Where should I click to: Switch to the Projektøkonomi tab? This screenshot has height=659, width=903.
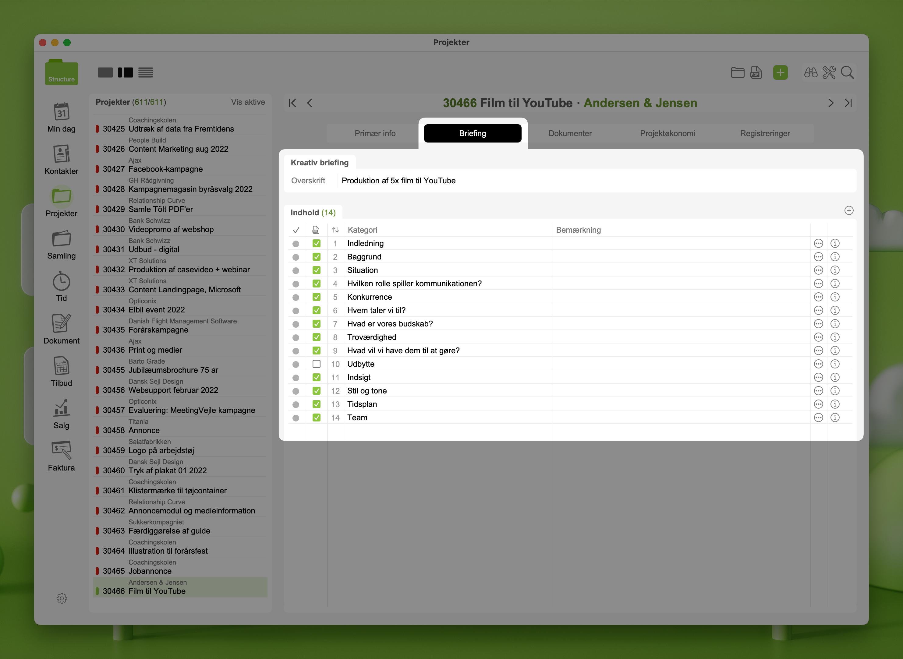667,133
